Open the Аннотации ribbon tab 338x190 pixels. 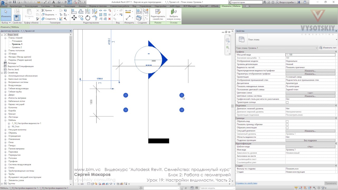coord(70,6)
